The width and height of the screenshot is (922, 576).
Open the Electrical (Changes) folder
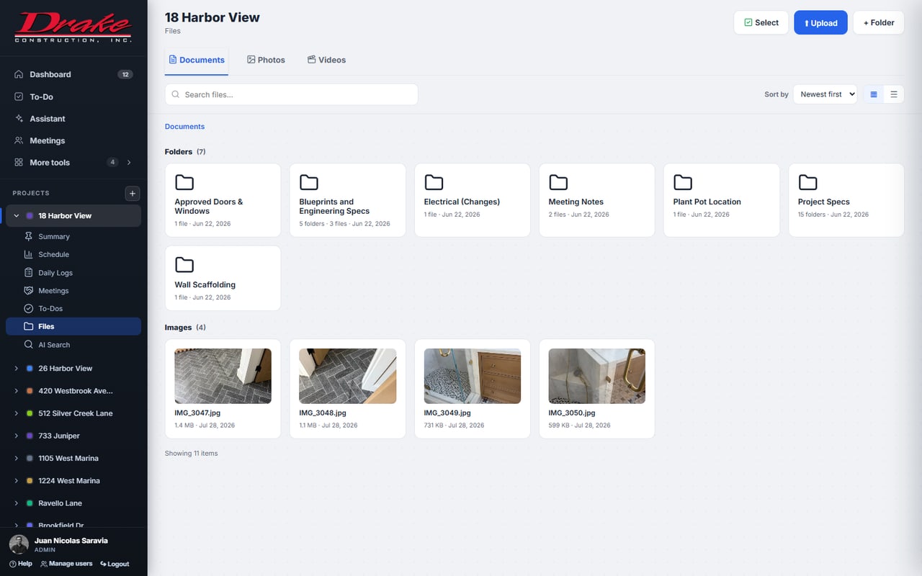[x=473, y=200]
